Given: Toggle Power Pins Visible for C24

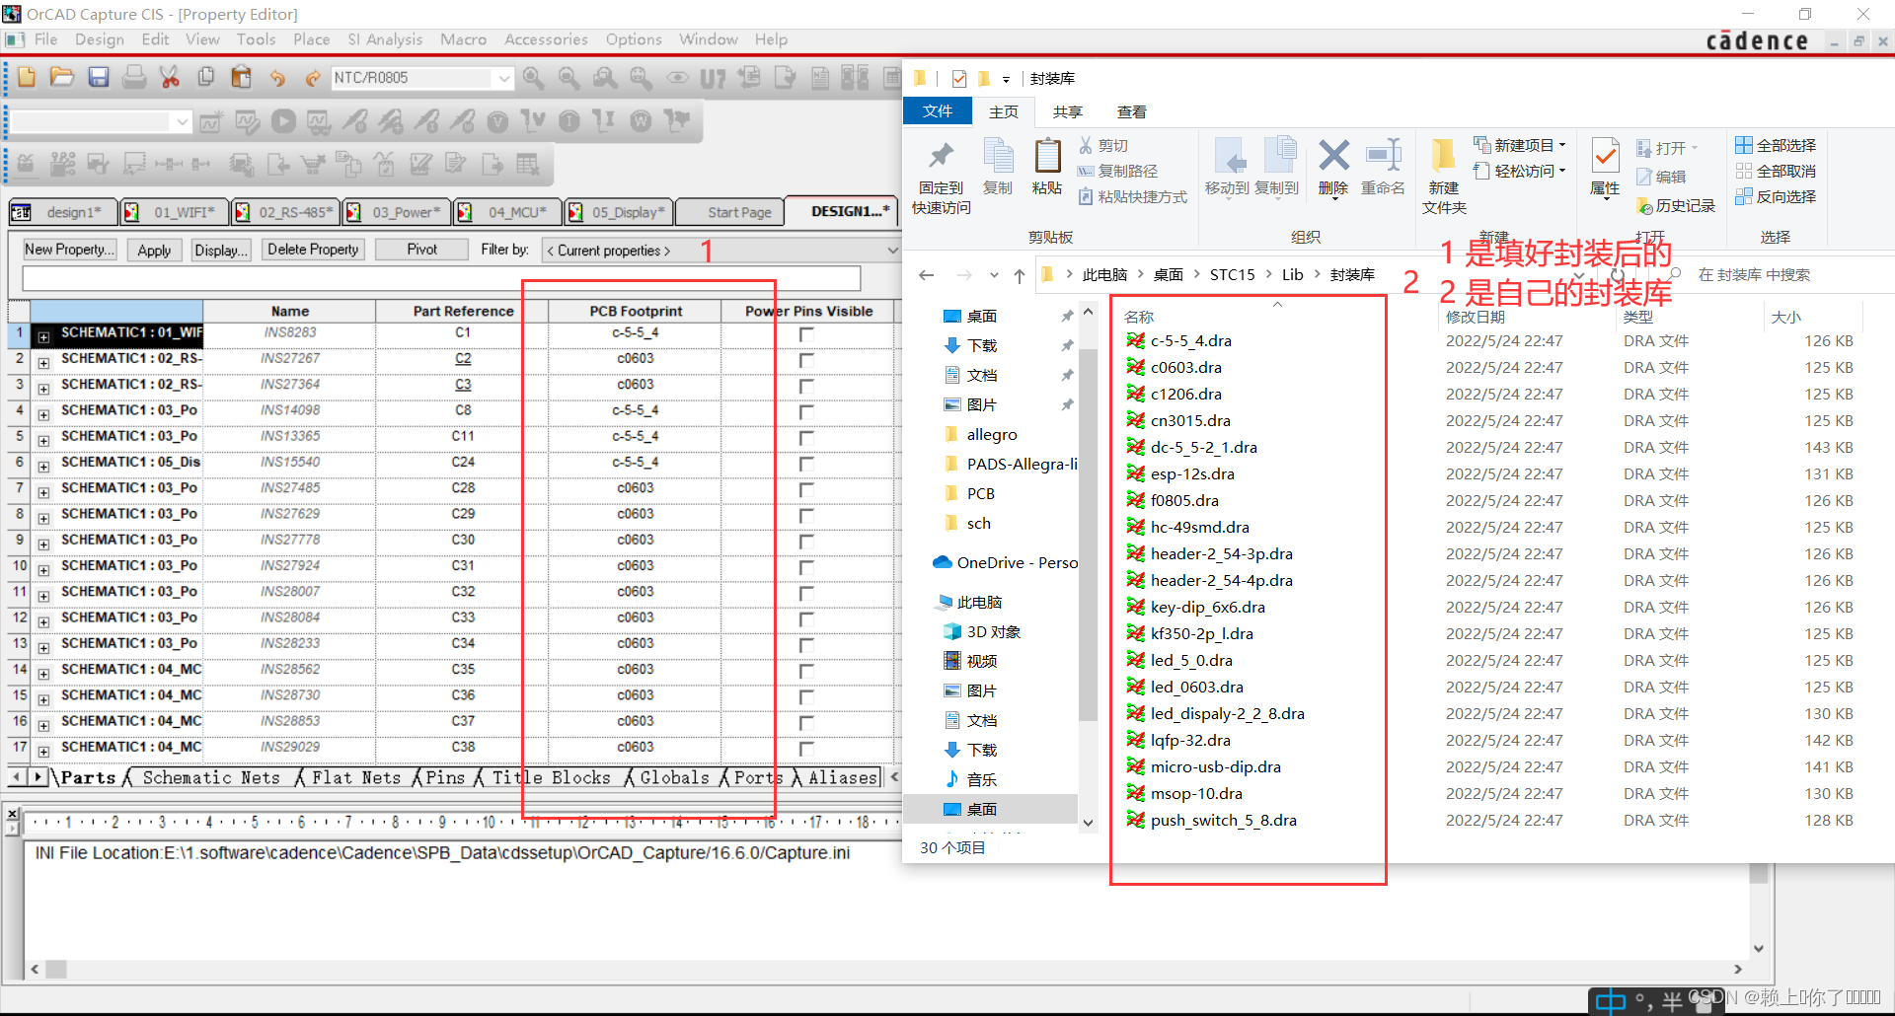Looking at the screenshot, I should click(x=806, y=464).
